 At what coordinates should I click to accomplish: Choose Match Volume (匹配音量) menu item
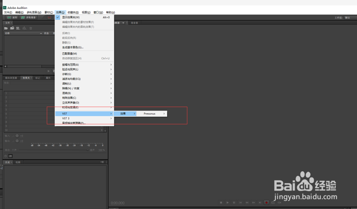click(85, 53)
